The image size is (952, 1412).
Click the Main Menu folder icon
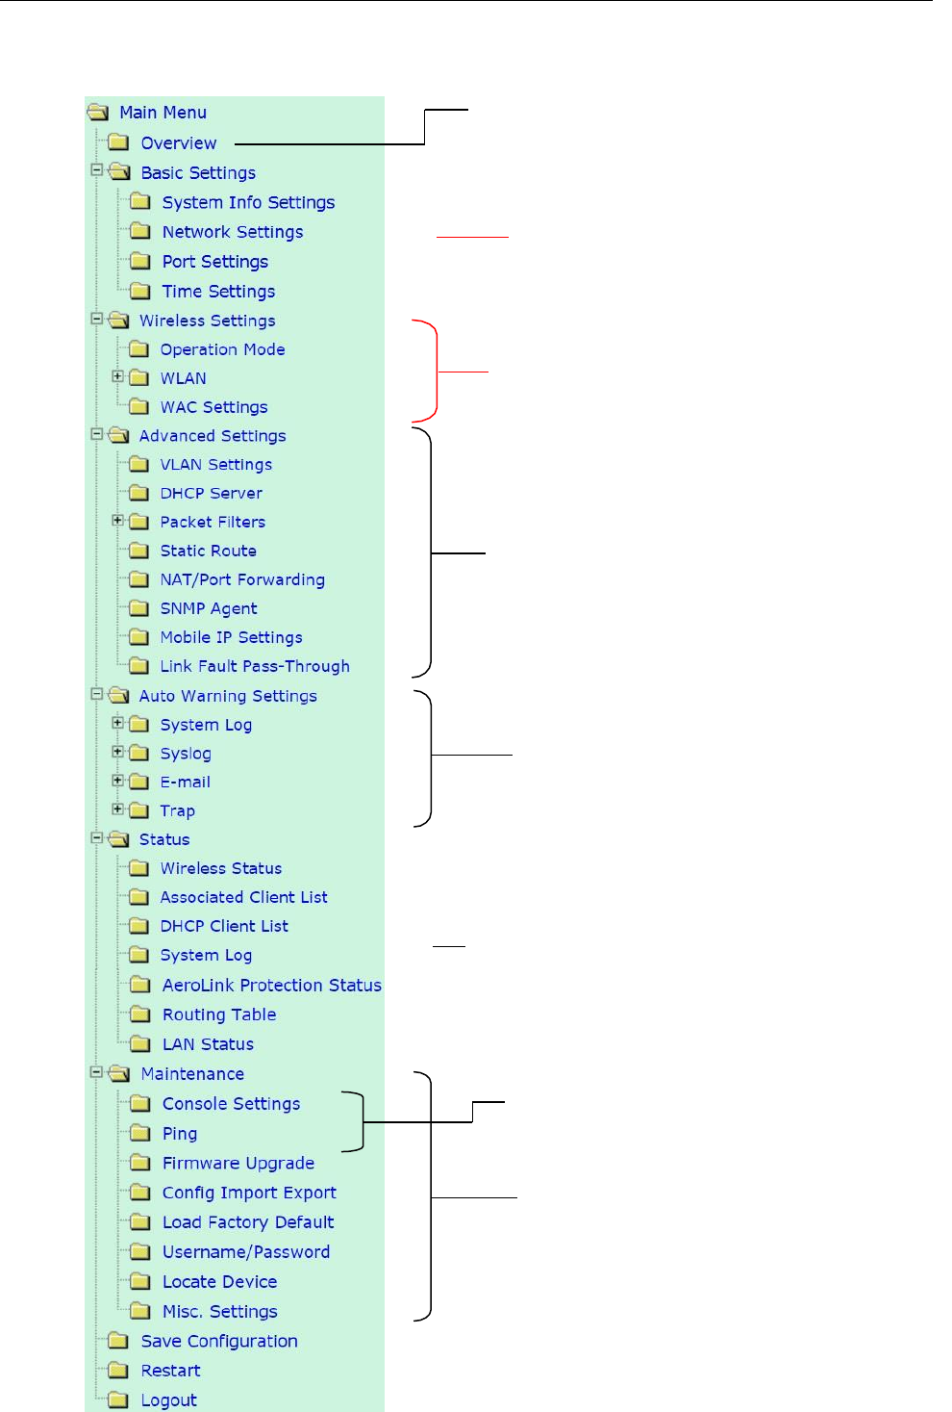pyautogui.click(x=98, y=113)
